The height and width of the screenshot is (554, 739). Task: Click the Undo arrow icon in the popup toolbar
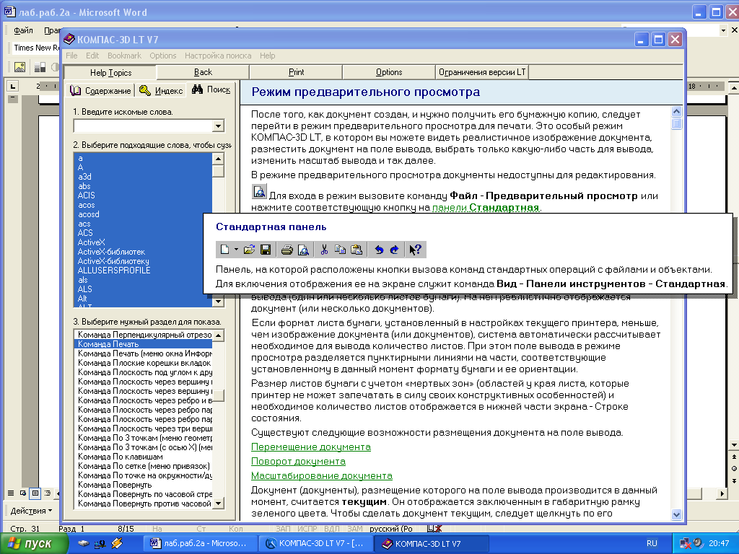(x=378, y=250)
